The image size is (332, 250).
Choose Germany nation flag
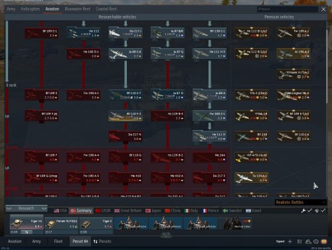(x=81, y=211)
